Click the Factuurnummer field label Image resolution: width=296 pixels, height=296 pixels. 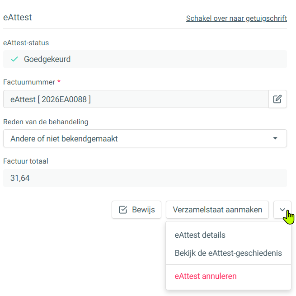point(29,82)
